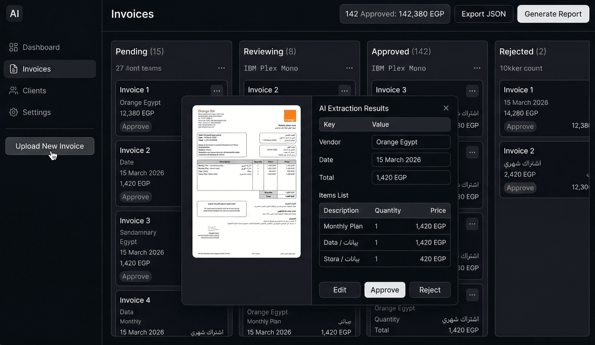595x345 pixels.
Task: Click the Quantity column header
Action: click(x=388, y=210)
